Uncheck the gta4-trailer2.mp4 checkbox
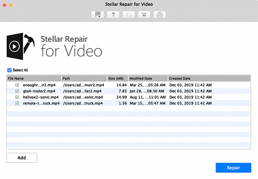 pos(17,91)
